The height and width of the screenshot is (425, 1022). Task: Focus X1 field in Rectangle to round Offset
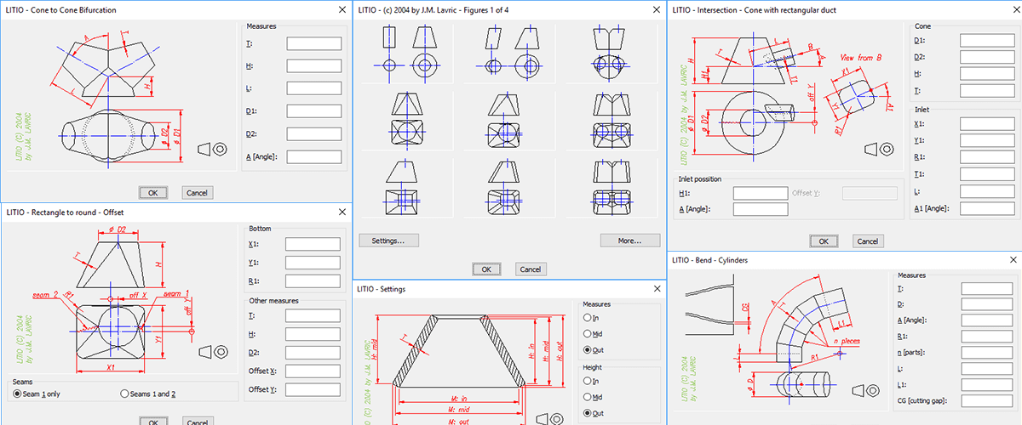point(313,245)
